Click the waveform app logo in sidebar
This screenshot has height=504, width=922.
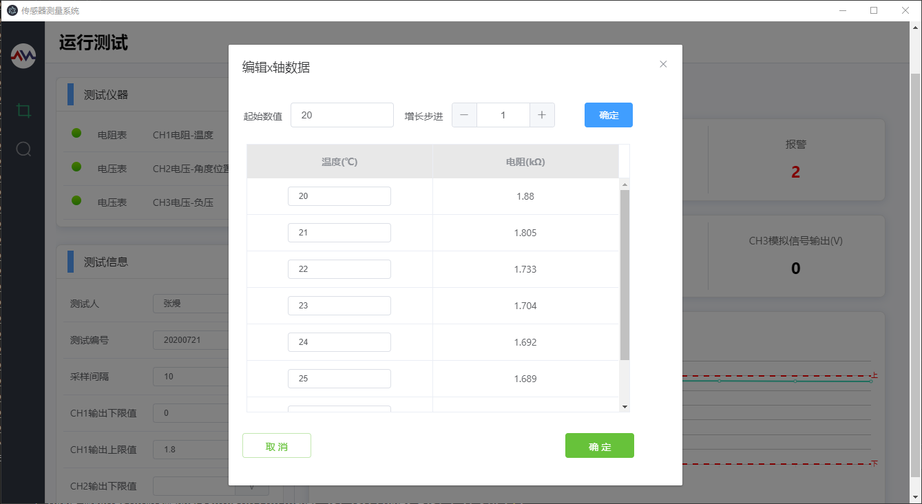point(23,56)
